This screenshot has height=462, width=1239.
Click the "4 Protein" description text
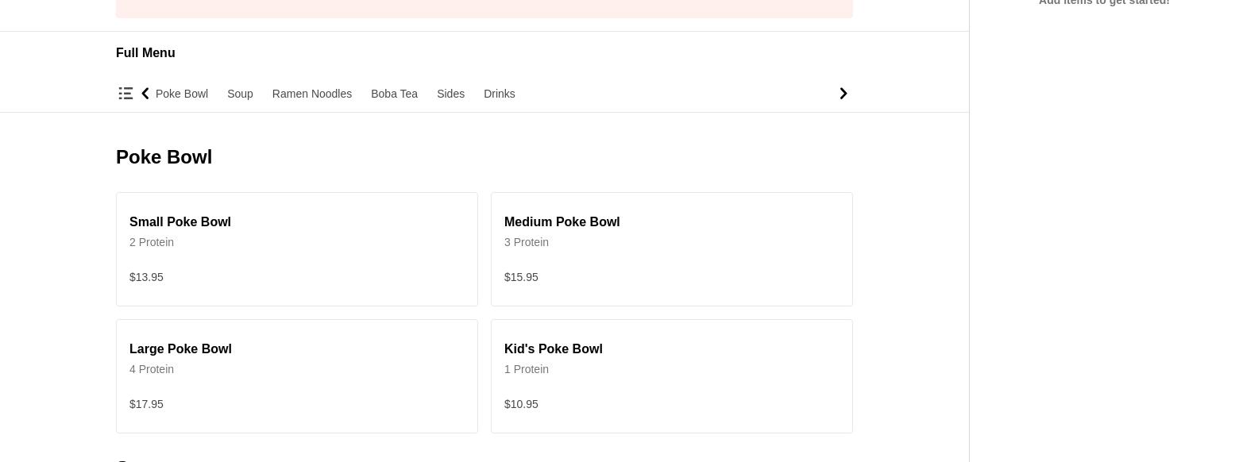(152, 369)
